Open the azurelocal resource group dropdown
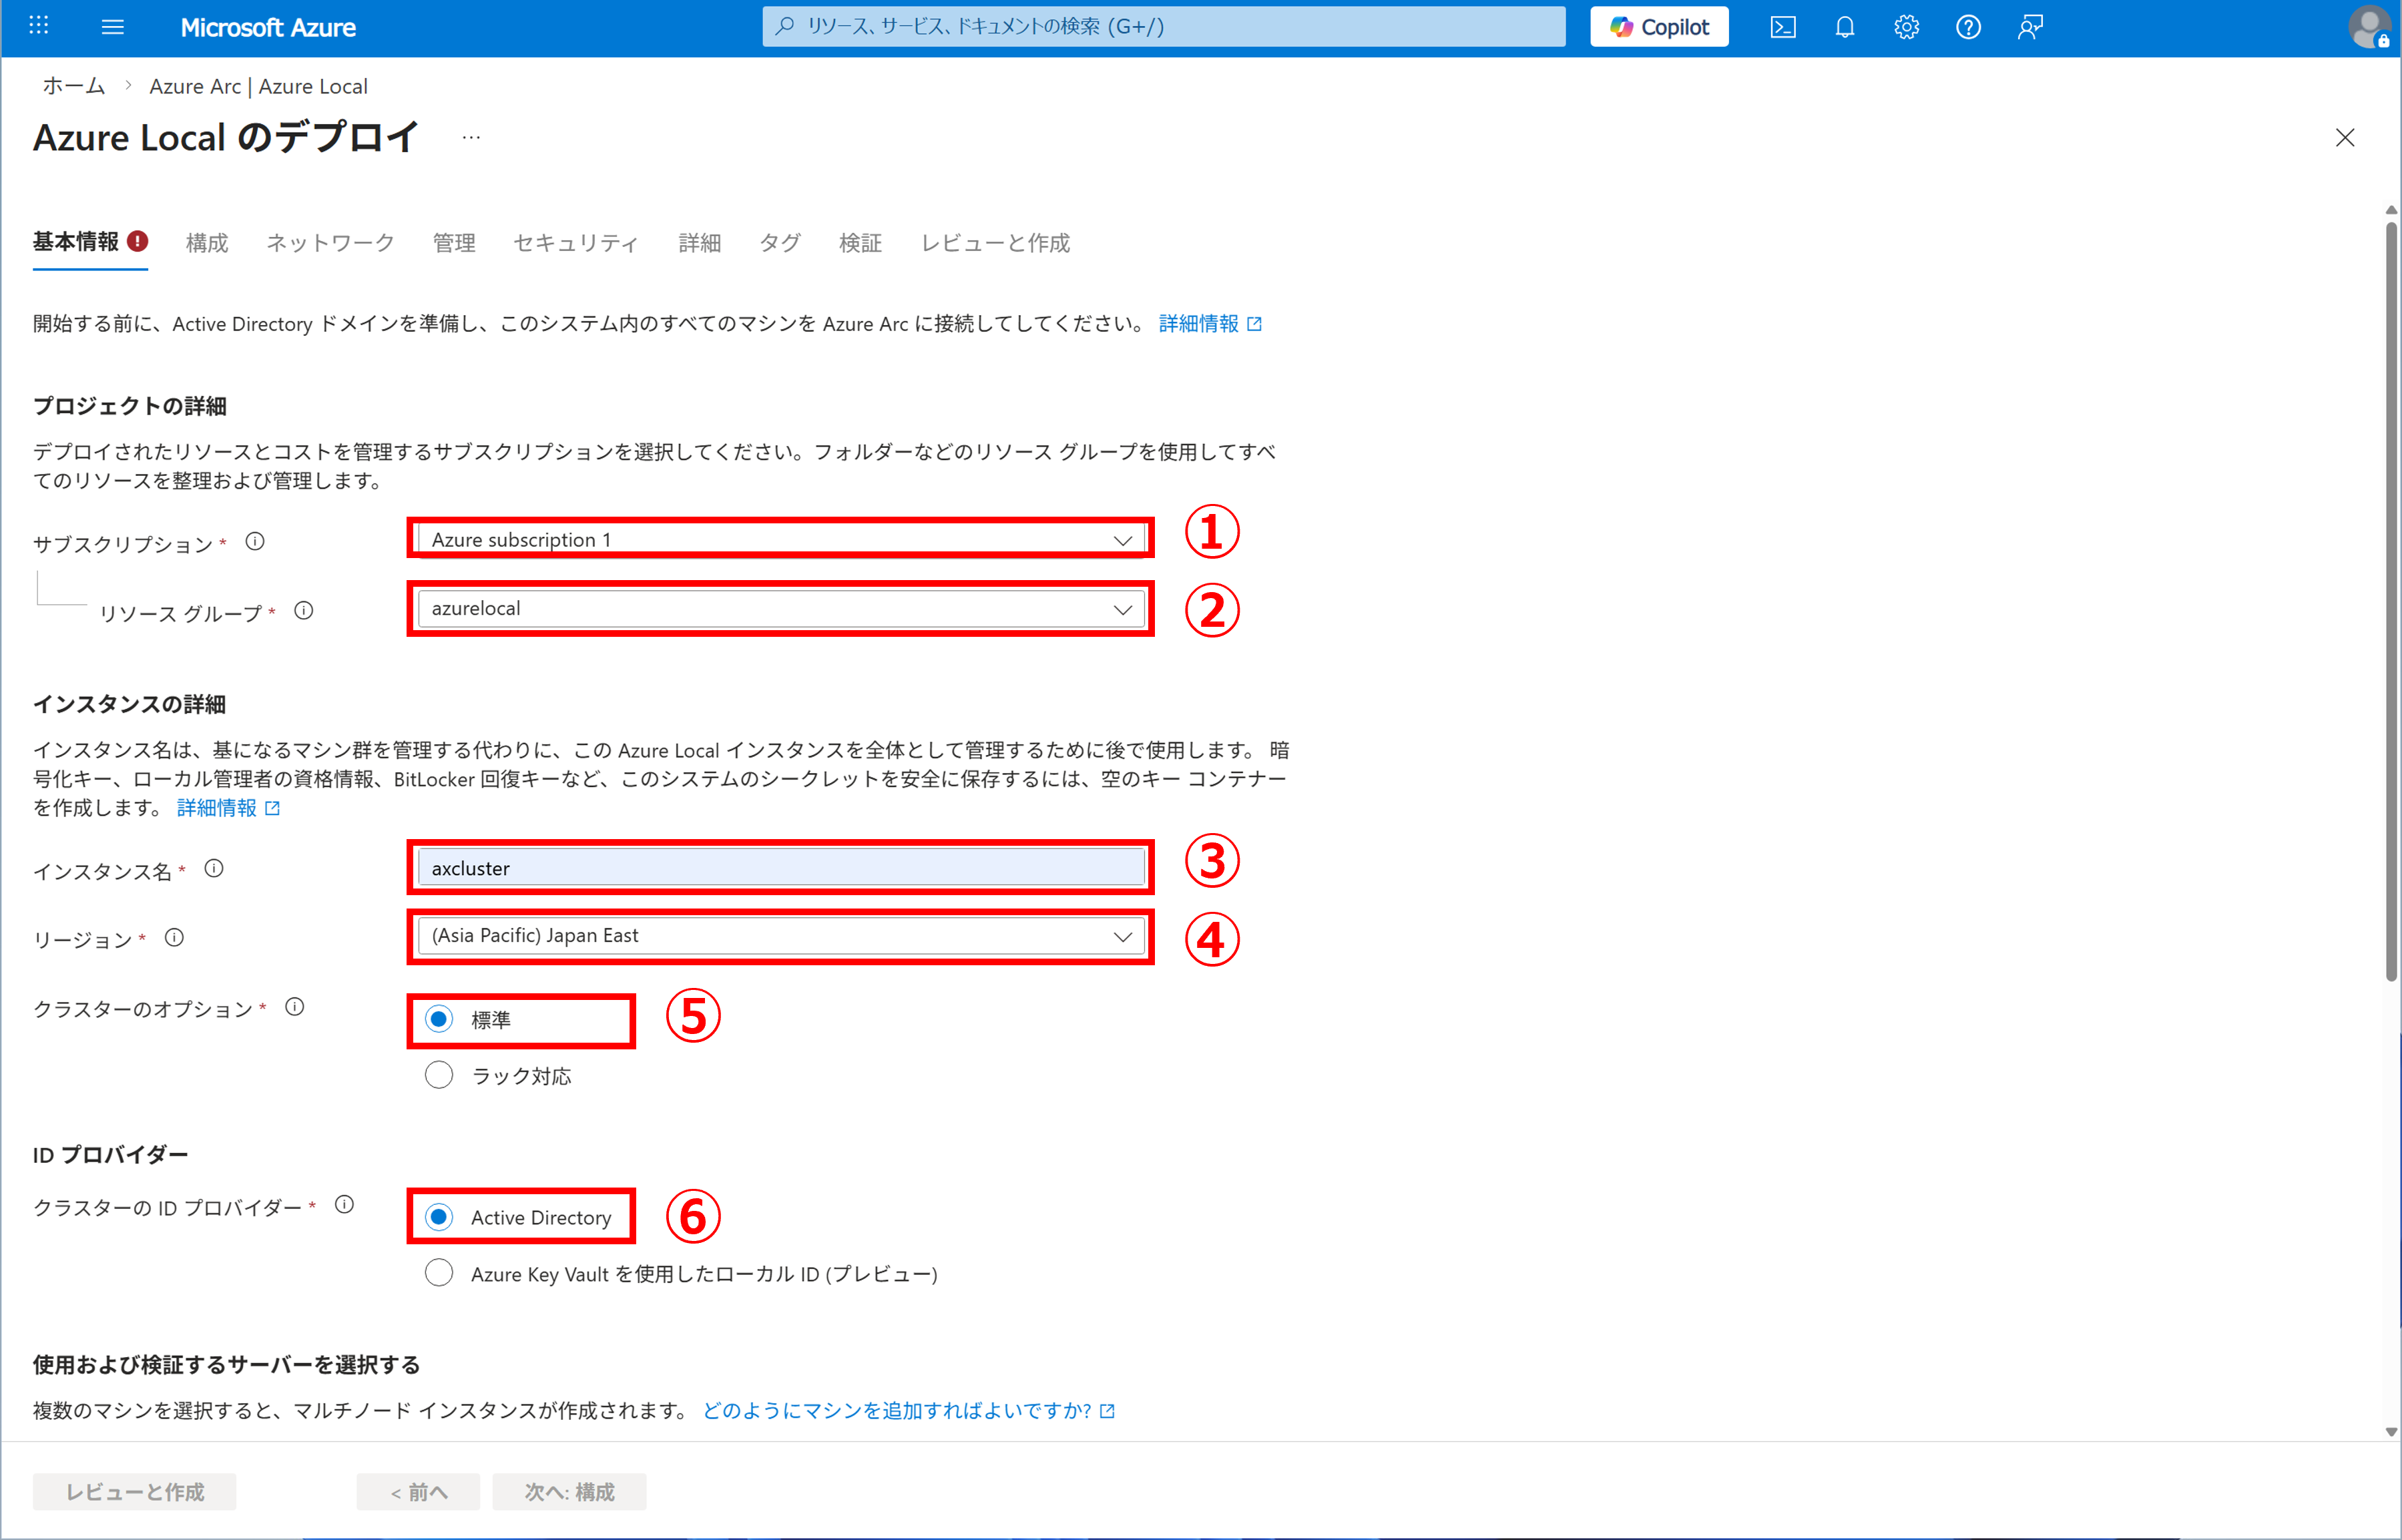The image size is (2402, 1540). [781, 609]
